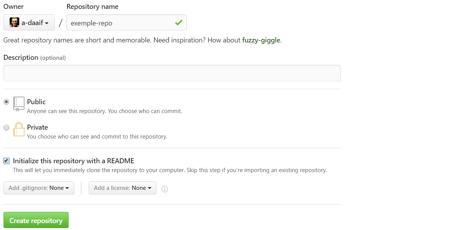Focus the Repository name text field
Viewport: 449px width, 230px height.
119,23
